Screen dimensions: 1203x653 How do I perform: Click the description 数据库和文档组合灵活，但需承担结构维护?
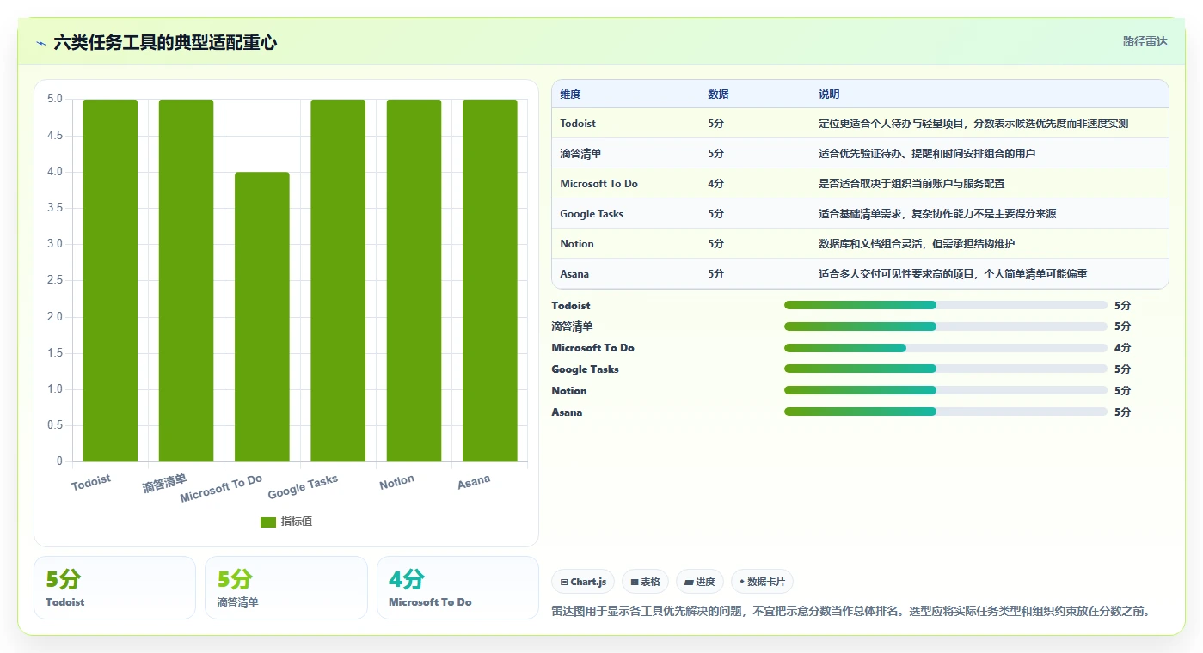(917, 244)
